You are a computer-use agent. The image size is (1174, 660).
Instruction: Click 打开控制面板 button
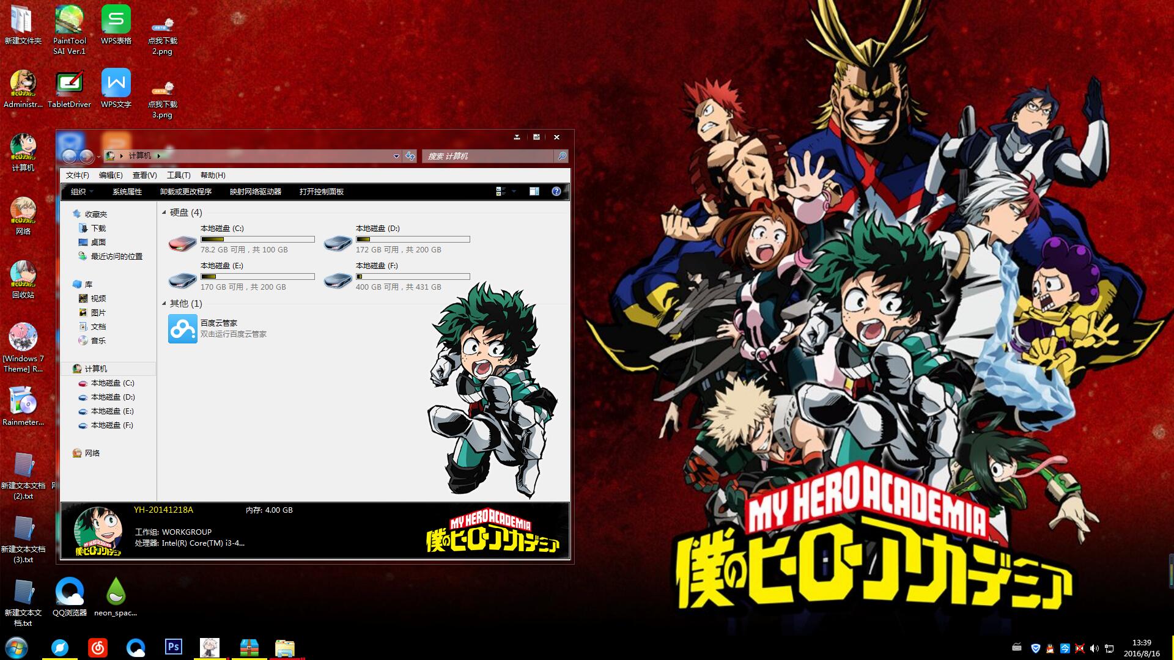tap(321, 192)
